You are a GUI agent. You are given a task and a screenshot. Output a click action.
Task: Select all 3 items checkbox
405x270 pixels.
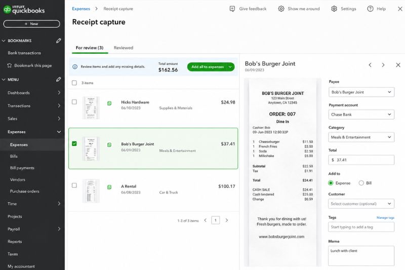pos(74,83)
